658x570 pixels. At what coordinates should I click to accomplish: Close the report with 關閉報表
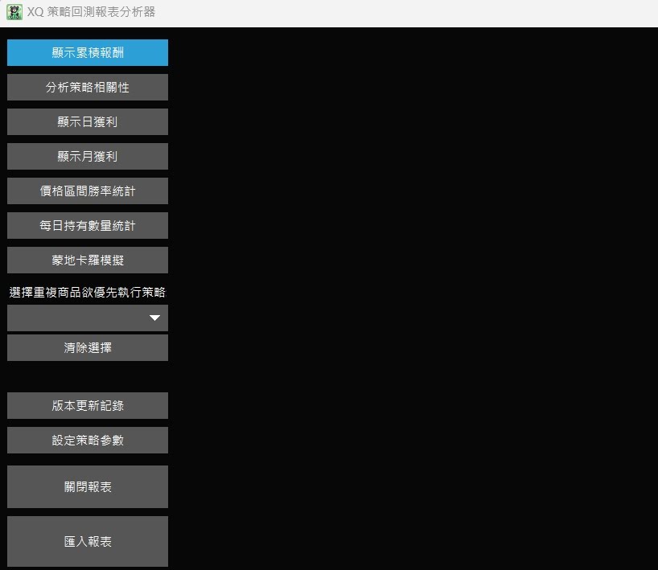(x=88, y=486)
